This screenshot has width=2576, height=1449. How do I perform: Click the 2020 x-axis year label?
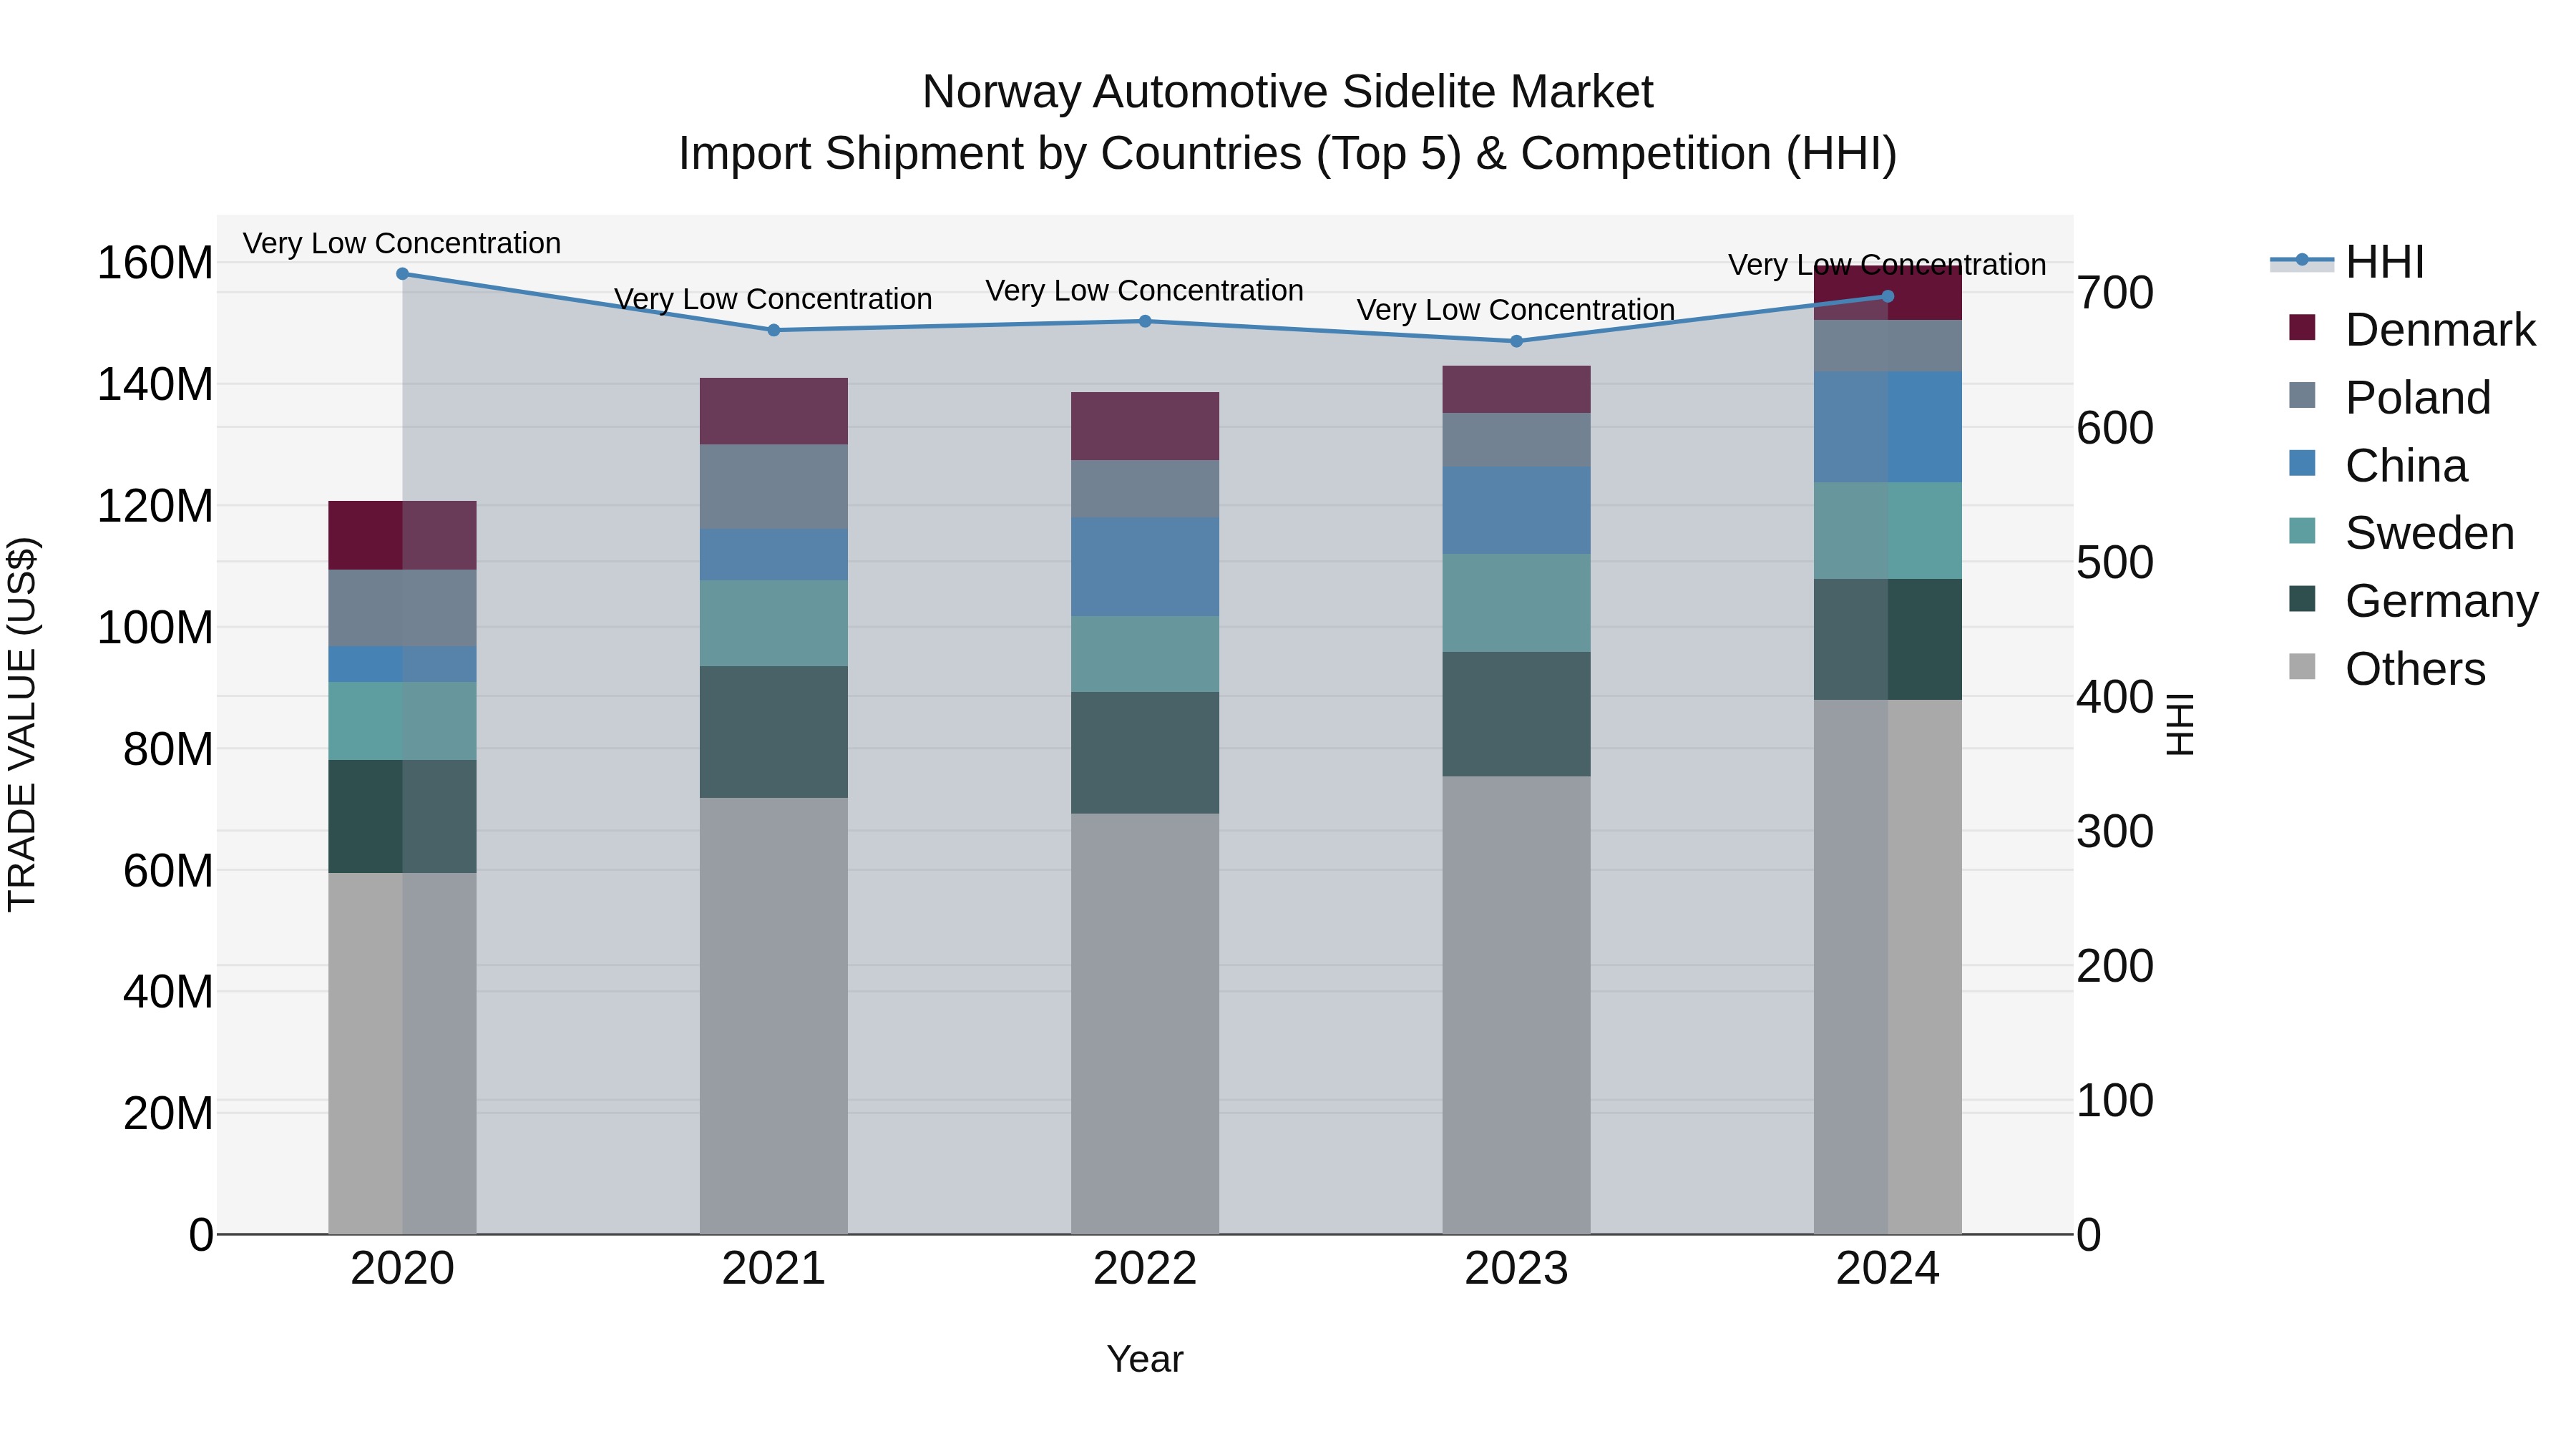point(403,1269)
